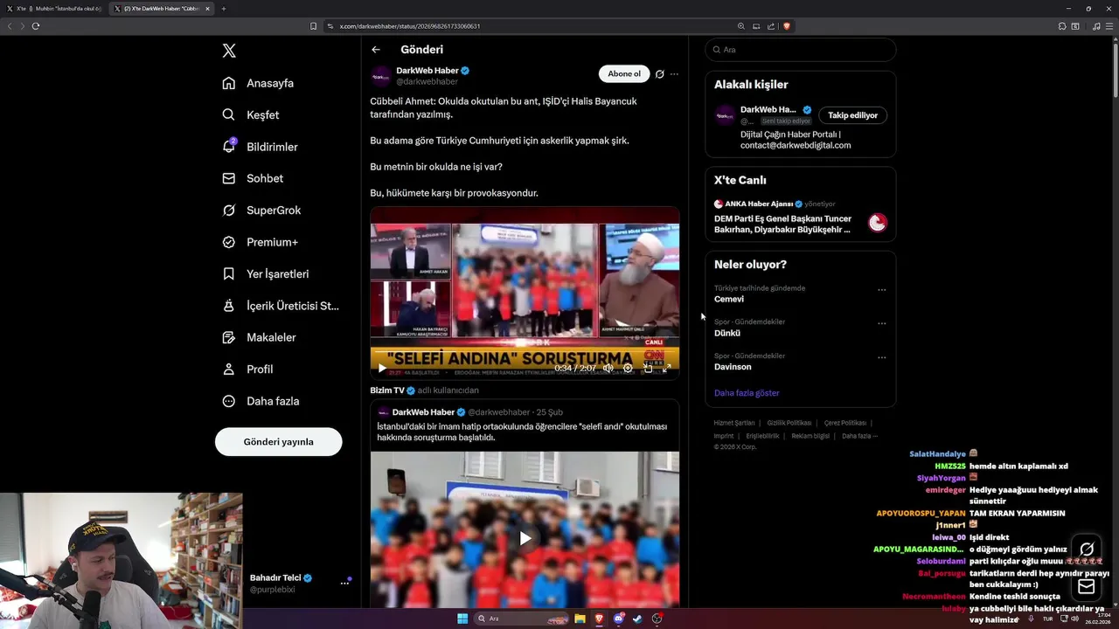This screenshot has width=1119, height=629.
Task: Open Hizmet Şartları footer link
Action: pyautogui.click(x=734, y=423)
